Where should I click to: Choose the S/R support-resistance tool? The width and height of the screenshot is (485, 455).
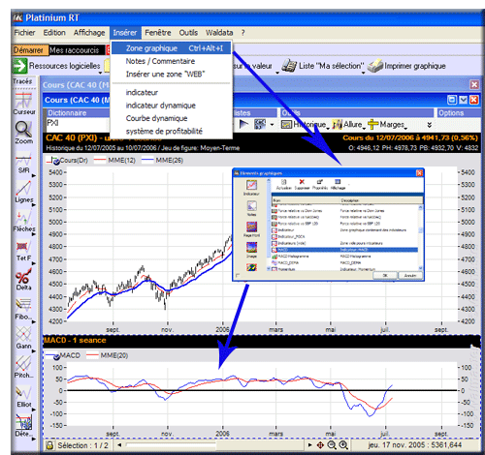pyautogui.click(x=23, y=163)
